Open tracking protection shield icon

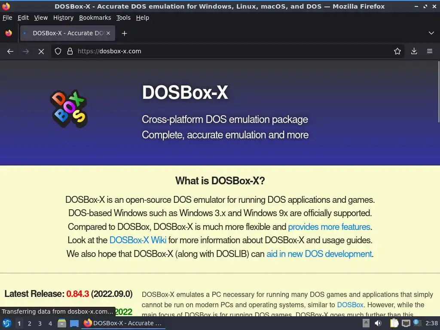tap(58, 52)
